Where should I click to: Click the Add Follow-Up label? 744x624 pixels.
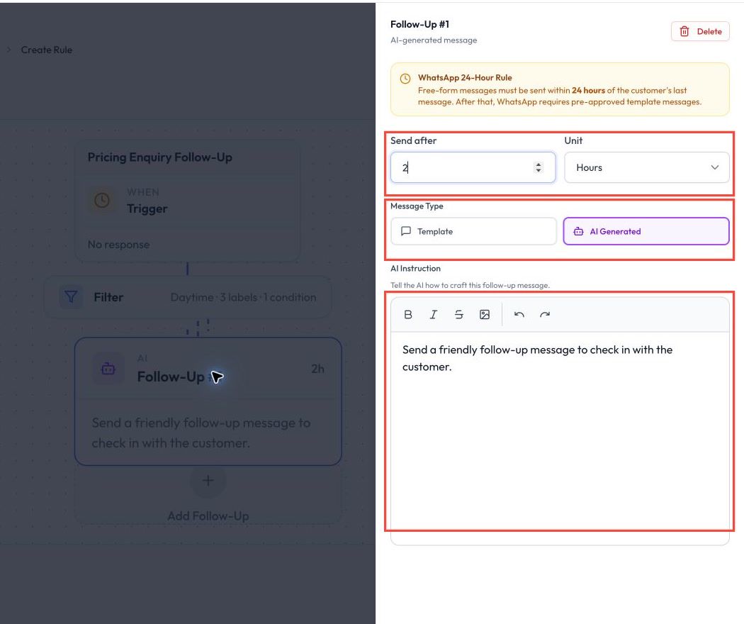coord(208,516)
